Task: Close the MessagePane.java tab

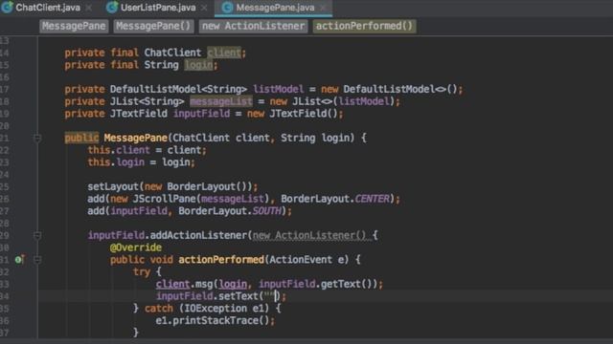Action: (x=323, y=8)
